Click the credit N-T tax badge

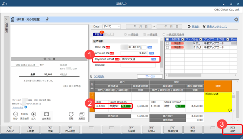pos(180,106)
